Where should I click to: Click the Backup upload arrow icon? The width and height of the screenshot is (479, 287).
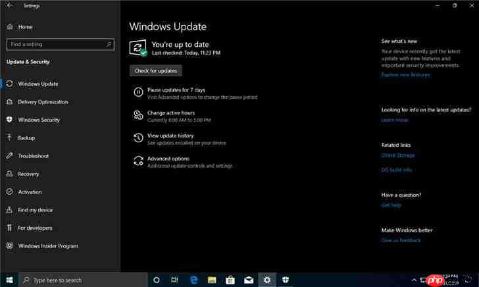click(x=9, y=138)
